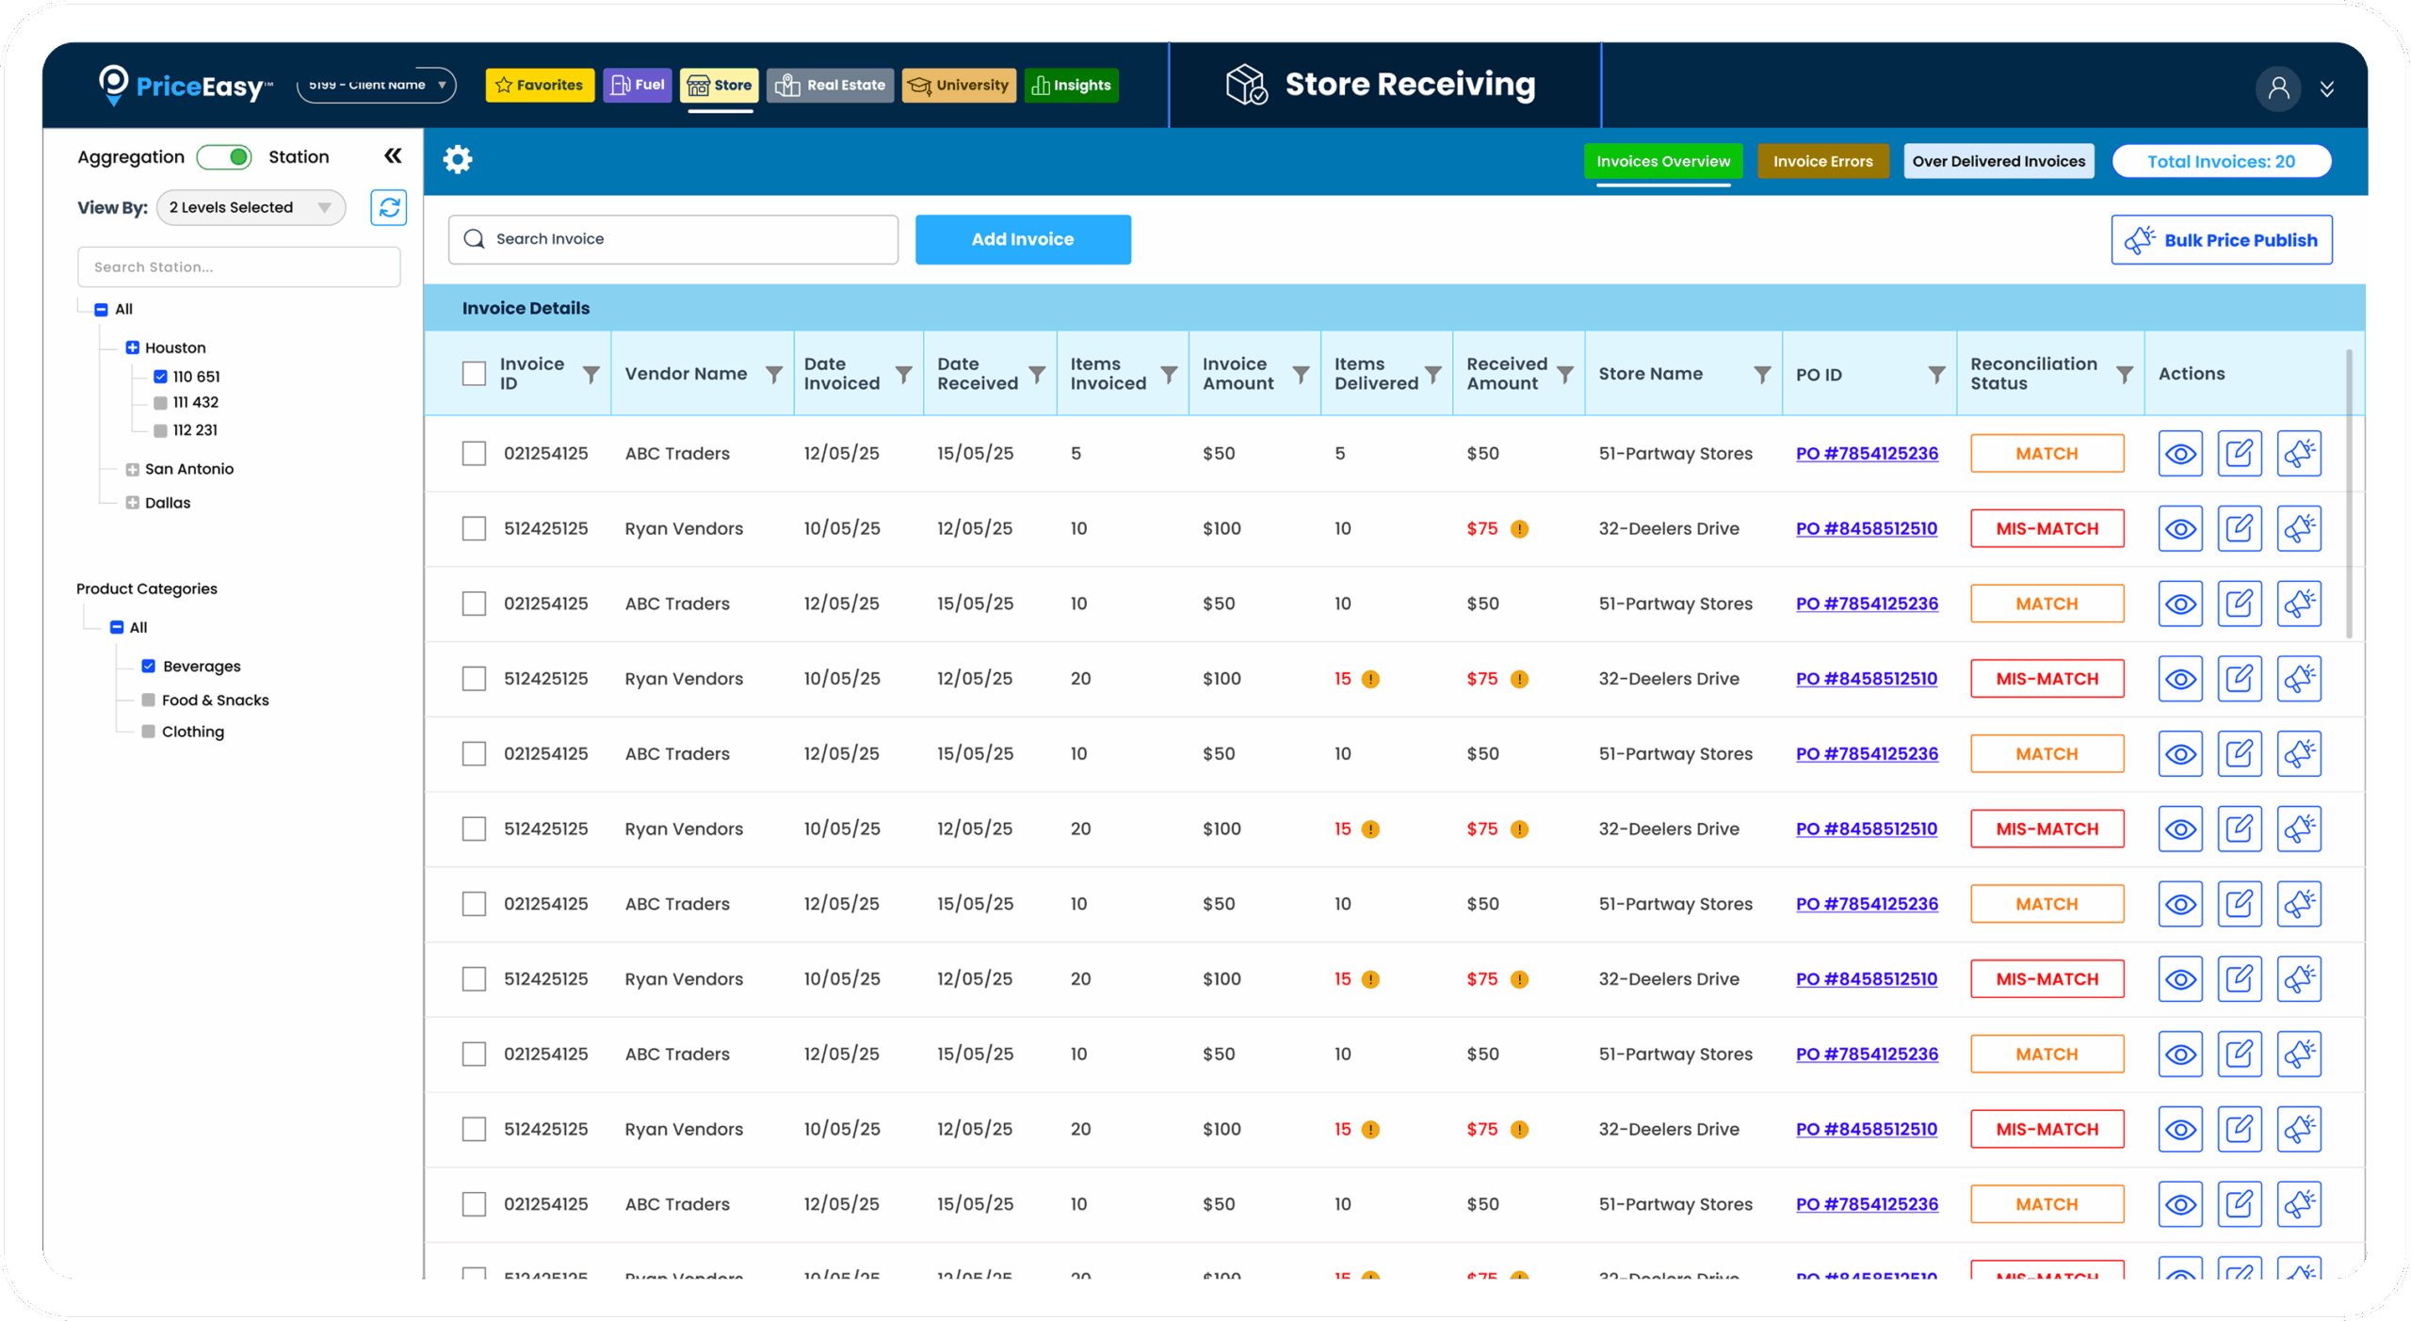Filter by Invoice Amount column
This screenshot has height=1321, width=2411.
coord(1300,375)
